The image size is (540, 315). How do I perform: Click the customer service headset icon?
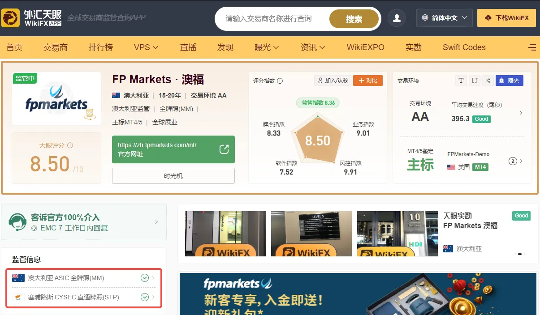pos(17,222)
